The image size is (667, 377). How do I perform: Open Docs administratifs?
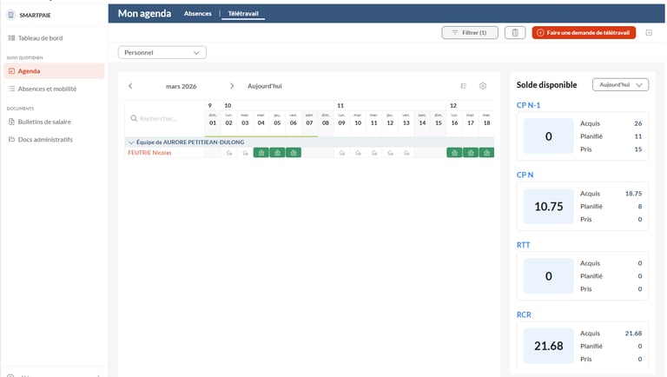[45, 139]
